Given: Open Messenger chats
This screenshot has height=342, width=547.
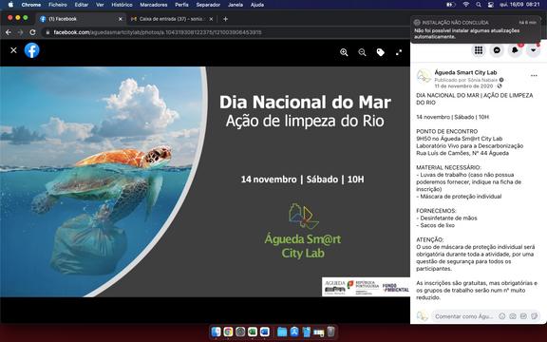Looking at the screenshot, I should click(497, 50).
